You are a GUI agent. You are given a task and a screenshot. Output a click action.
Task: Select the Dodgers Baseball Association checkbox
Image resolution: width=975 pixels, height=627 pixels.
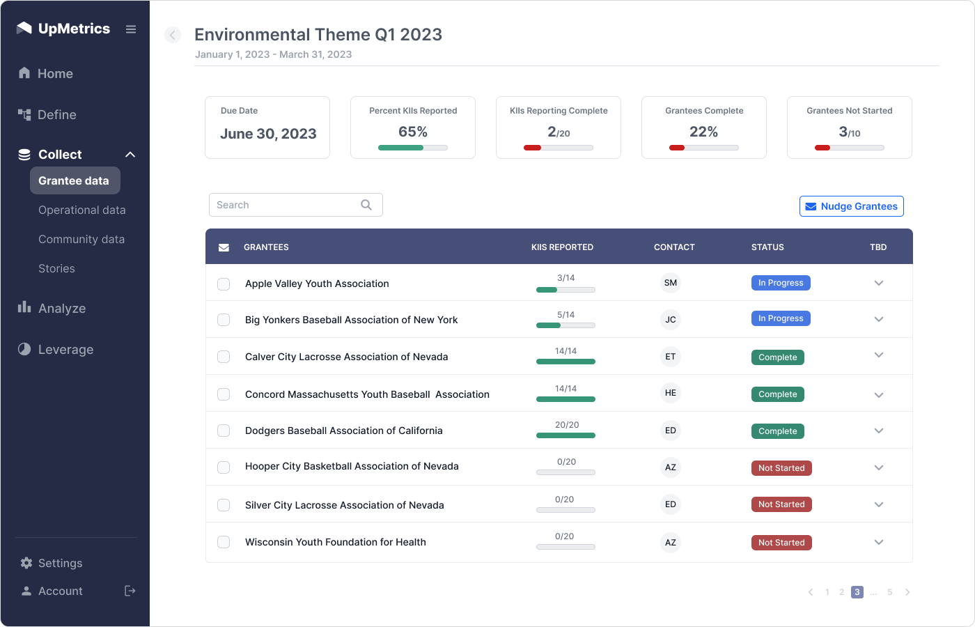pos(224,431)
